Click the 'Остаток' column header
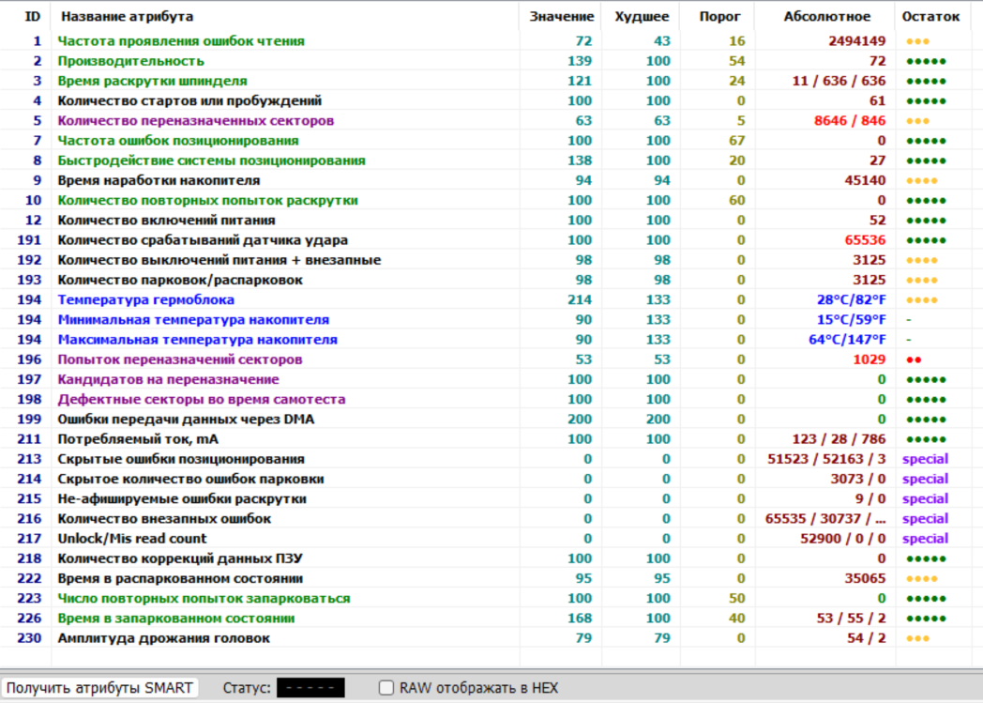Image resolution: width=983 pixels, height=703 pixels. point(930,16)
